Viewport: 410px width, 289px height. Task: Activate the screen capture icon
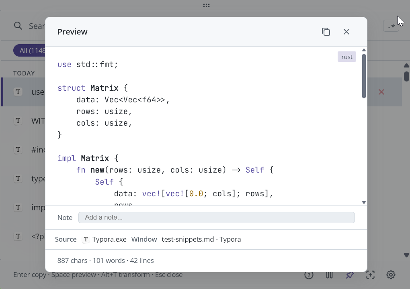[370, 275]
